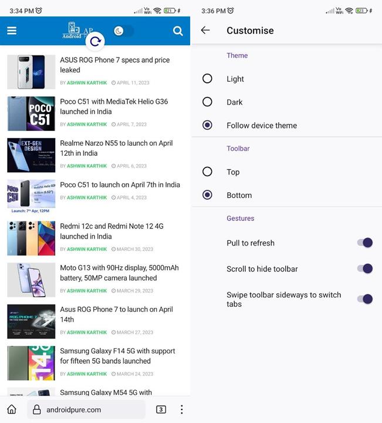
Task: Open the tab switcher showing 3 tabs
Action: pyautogui.click(x=161, y=409)
